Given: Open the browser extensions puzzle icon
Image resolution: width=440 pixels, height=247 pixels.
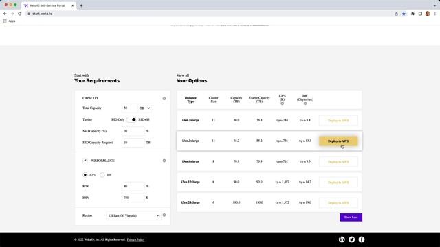Looking at the screenshot, I should 412,14.
